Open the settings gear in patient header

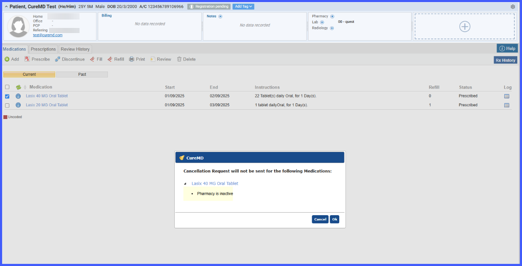(513, 7)
